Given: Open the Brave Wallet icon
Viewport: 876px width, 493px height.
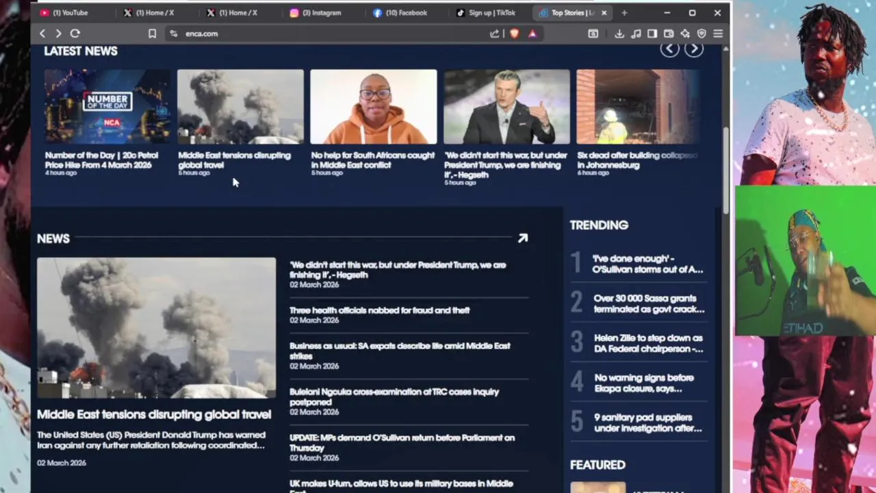Looking at the screenshot, I should pyautogui.click(x=669, y=34).
